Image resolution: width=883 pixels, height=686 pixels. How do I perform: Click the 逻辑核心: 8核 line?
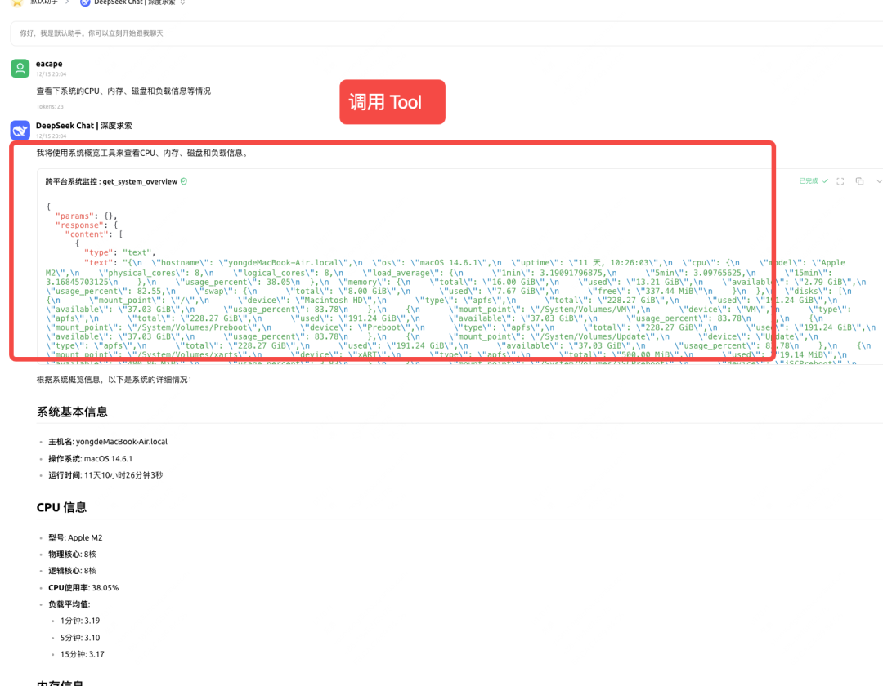click(x=73, y=571)
